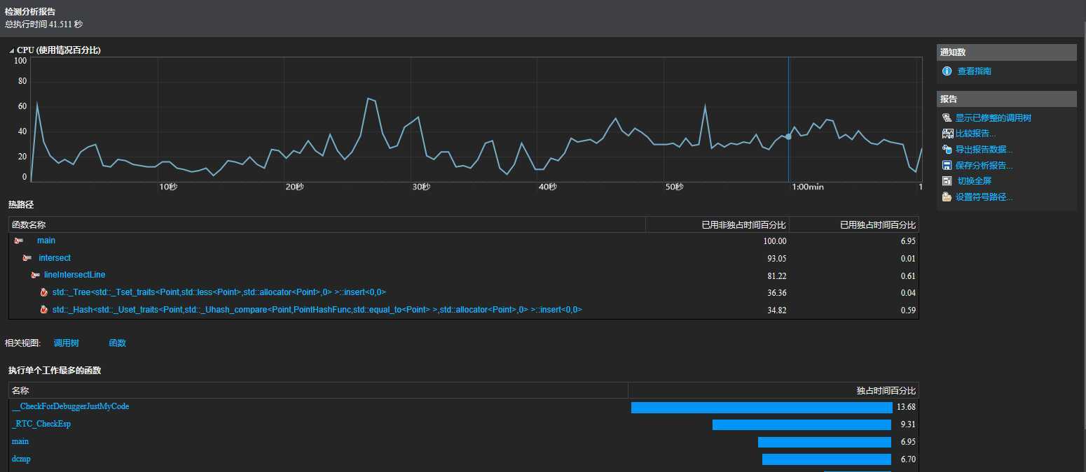Click the 已用非独占时间百分比 column header
The image size is (1086, 472).
717,225
